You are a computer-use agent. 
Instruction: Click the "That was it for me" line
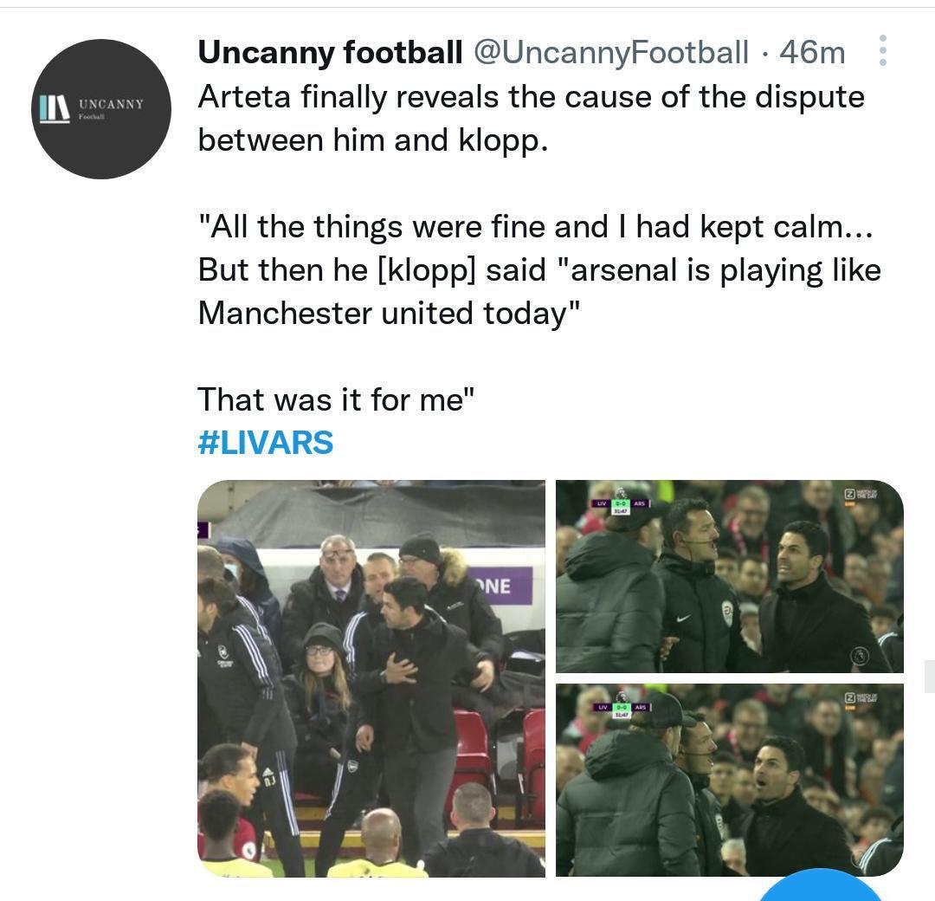[x=336, y=399]
